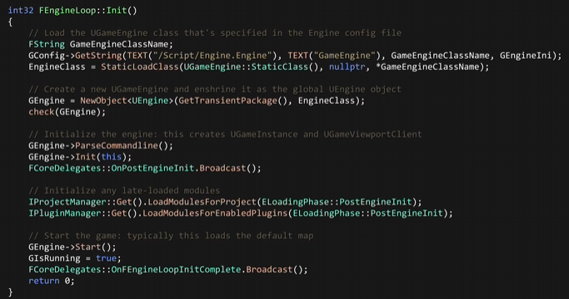Click the return keyword

[44, 281]
